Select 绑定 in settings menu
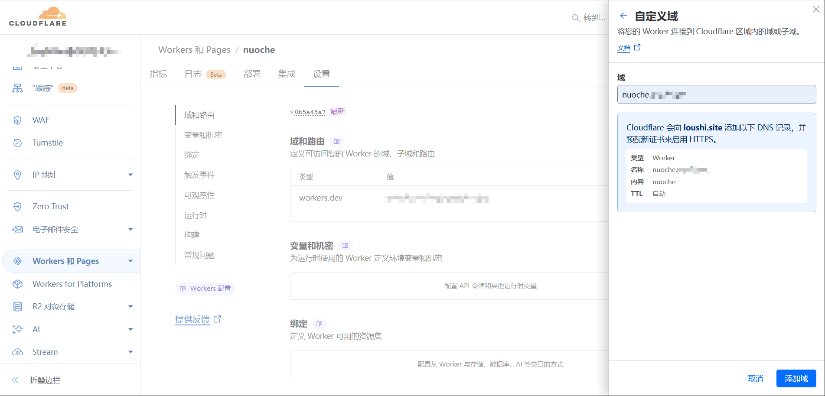Screen dimensions: 825x396 [x=192, y=155]
